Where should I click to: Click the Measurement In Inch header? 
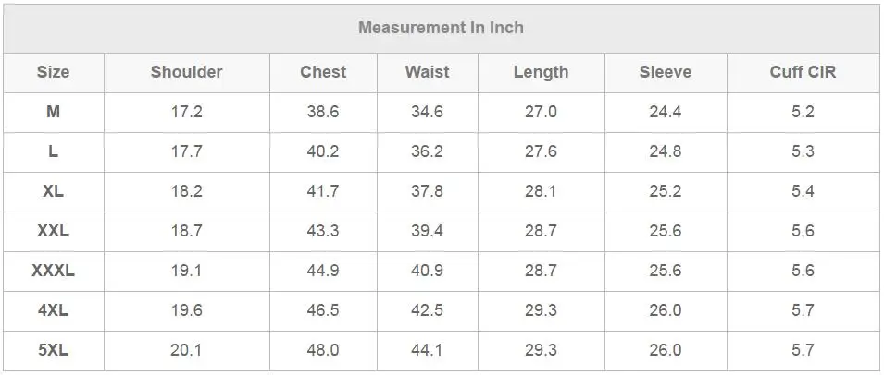(441, 28)
